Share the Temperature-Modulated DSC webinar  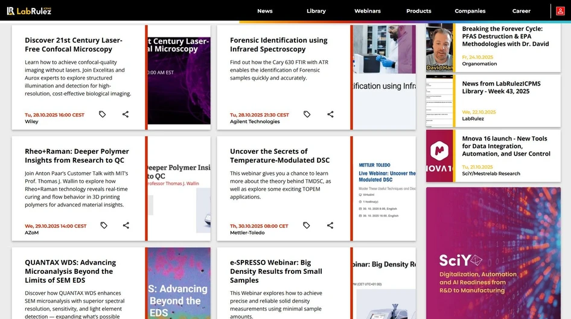(330, 225)
